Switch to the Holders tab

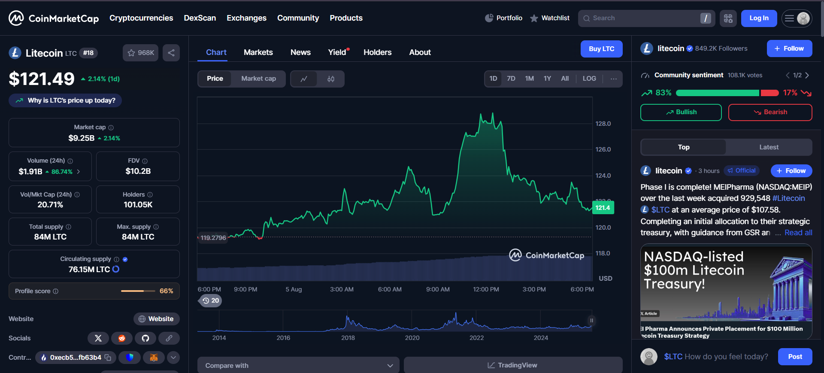pos(378,52)
